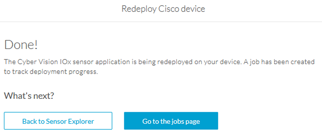Select the Redeploy Cisco device title
This screenshot has height=134, width=322.
[x=163, y=9]
